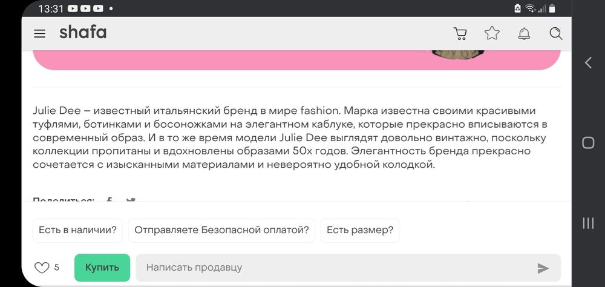
Task: Open the shopping cart
Action: (x=460, y=33)
